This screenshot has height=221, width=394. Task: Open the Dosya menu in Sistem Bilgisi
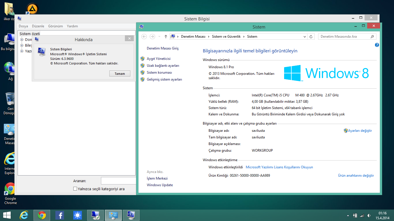(x=23, y=26)
